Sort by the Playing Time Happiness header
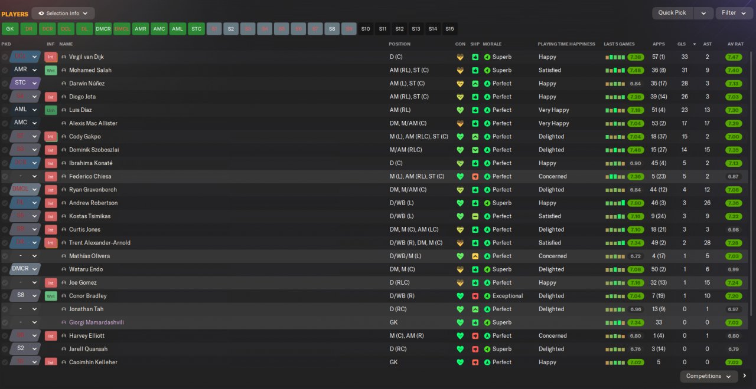 (566, 44)
